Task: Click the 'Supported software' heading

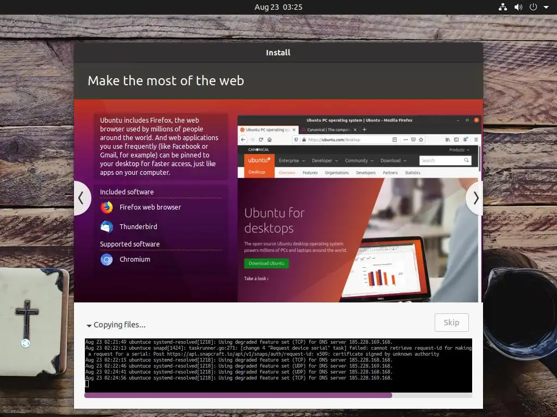Action: (x=129, y=244)
